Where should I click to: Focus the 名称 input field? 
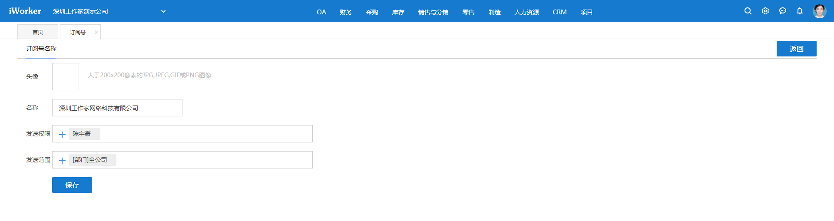[117, 108]
